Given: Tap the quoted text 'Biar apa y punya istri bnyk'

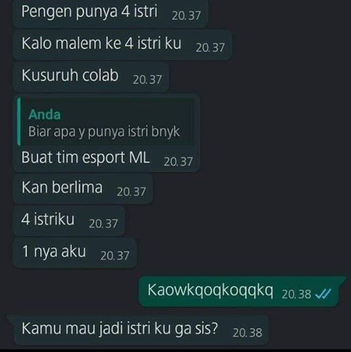Looking at the screenshot, I should pos(104,132).
